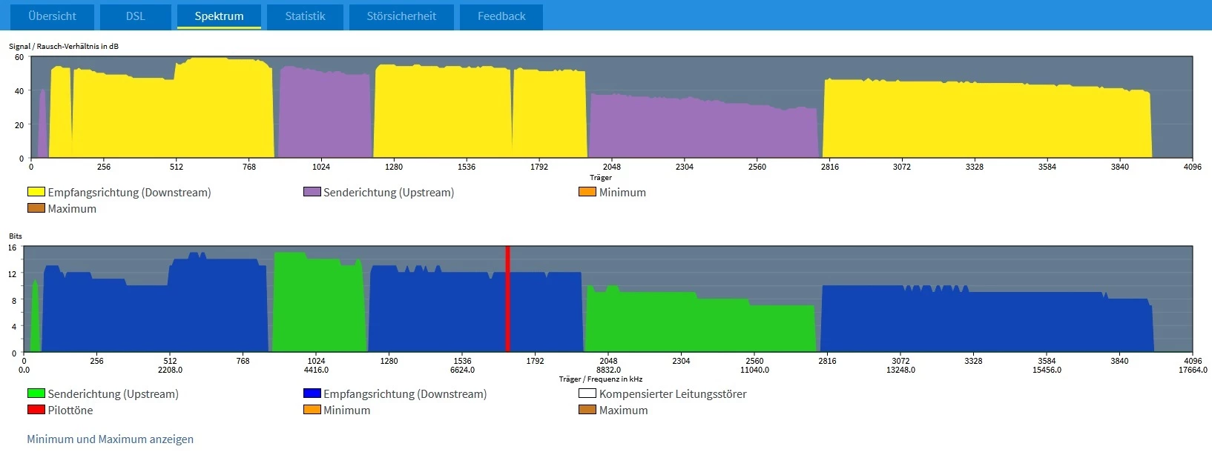Click orange Minimum swatch in Bits legend
Image resolution: width=1212 pixels, height=452 pixels.
point(312,410)
